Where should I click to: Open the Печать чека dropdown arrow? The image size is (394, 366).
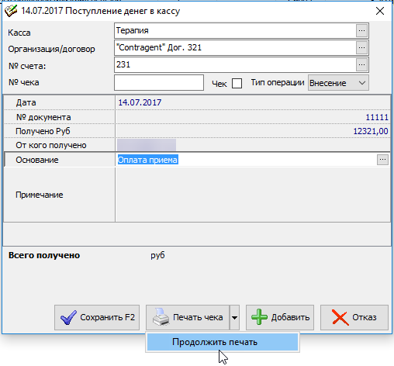234,317
